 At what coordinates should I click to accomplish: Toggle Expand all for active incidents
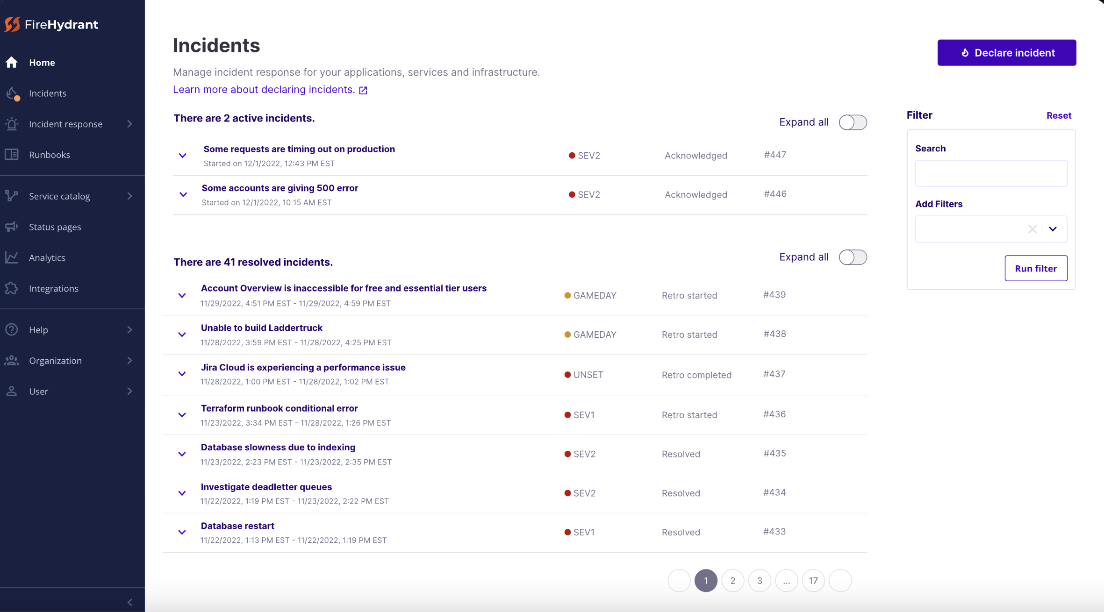[853, 122]
